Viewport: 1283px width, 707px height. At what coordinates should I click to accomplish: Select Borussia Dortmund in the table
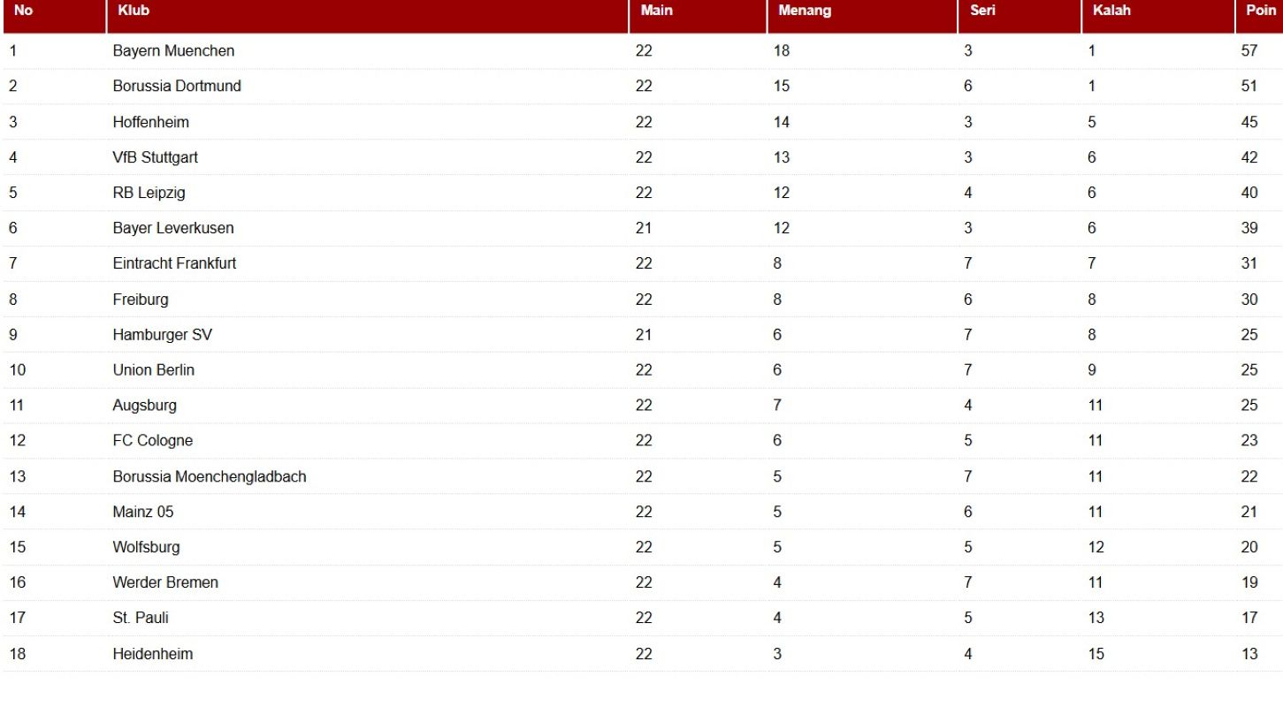[x=177, y=87]
